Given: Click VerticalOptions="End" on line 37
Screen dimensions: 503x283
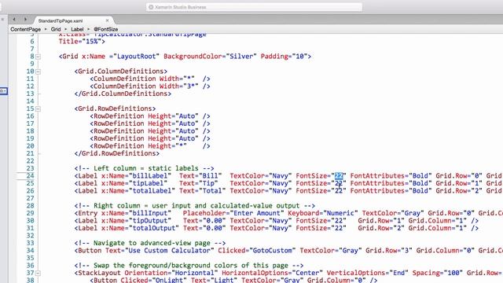Looking at the screenshot, I should (x=368, y=273).
